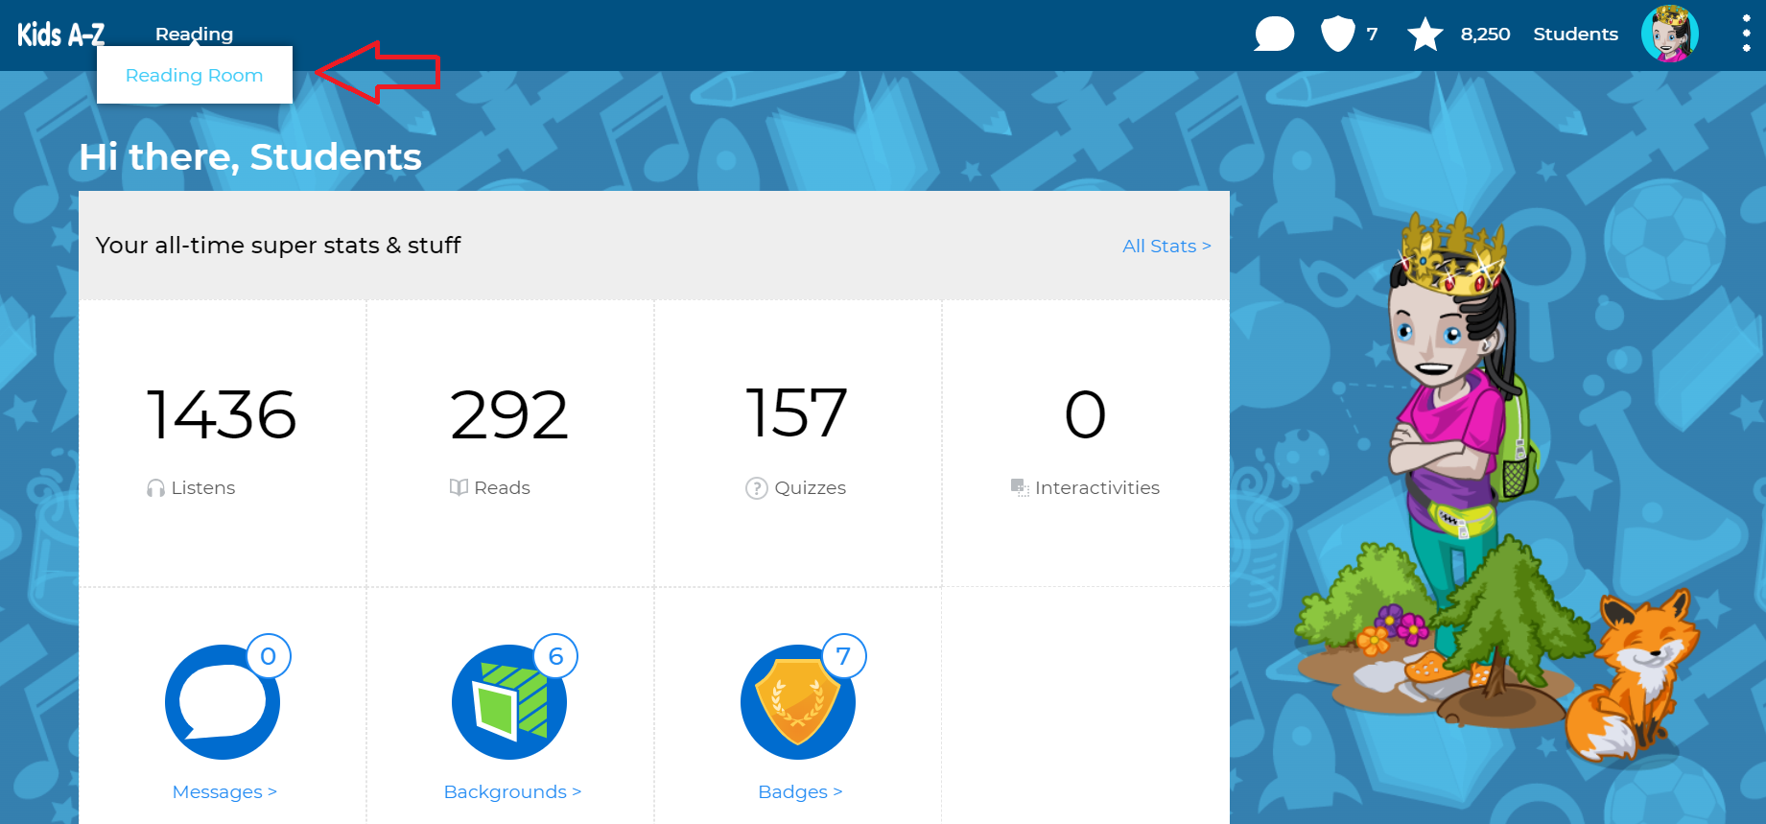Open the three-dot more options menu
This screenshot has height=824, width=1766.
1746,35
